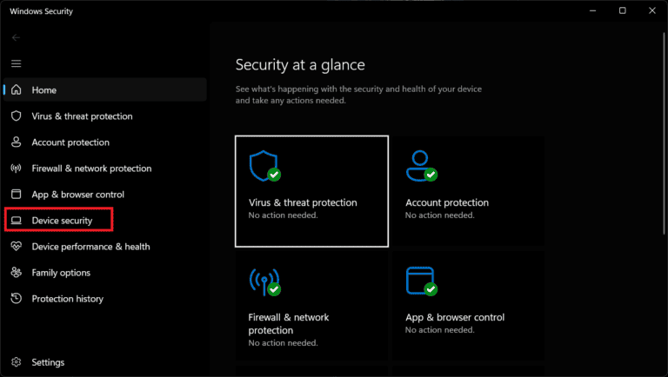Click the Device security laptop icon

(x=16, y=221)
